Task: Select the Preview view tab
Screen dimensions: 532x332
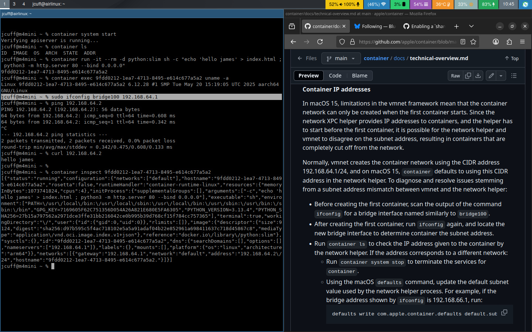Action: [308, 76]
